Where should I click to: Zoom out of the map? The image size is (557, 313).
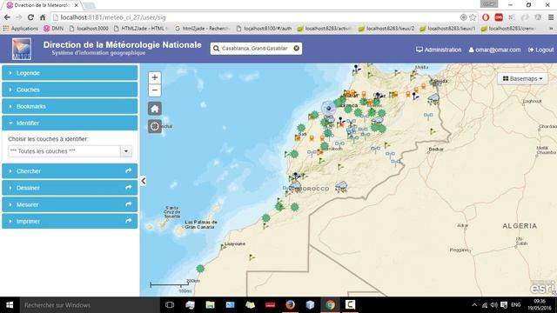pyautogui.click(x=155, y=90)
